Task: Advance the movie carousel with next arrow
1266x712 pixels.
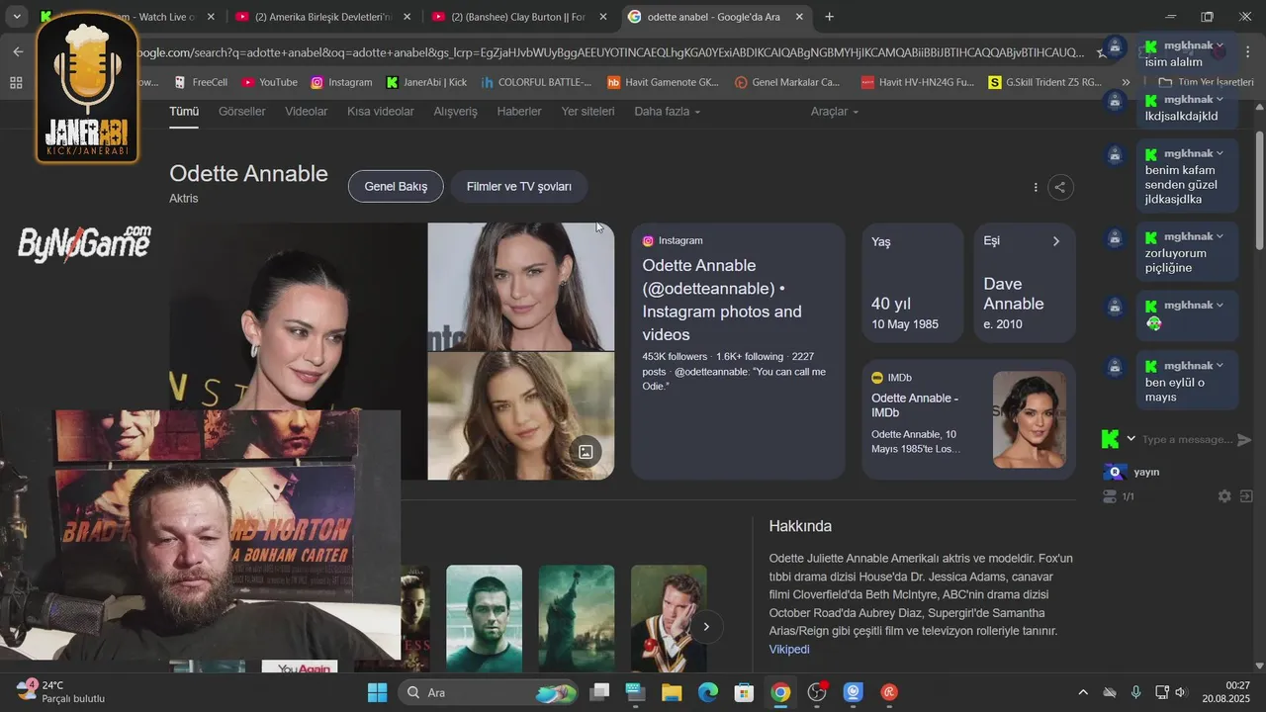Action: coord(706,626)
